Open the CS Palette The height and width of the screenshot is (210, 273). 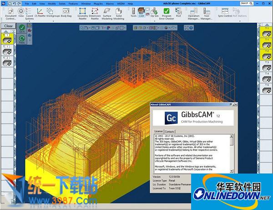pos(40,13)
